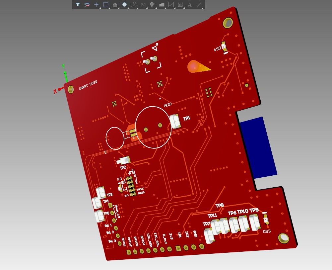Select the blue connector body at board edge
332x270 pixels.
258,147
